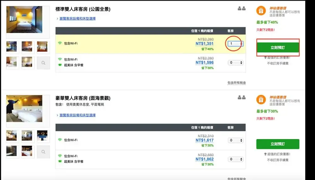The image size is (315, 180).
Task: Click Wi-Fi icon in NT$1,351 row
Action: click(x=60, y=43)
